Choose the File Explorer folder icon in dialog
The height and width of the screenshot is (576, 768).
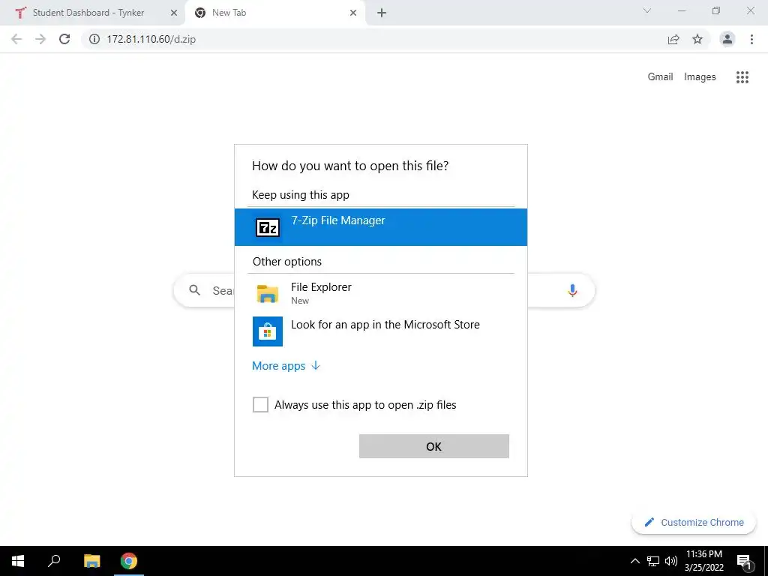point(268,294)
